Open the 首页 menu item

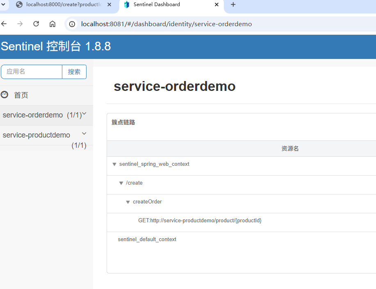21,95
